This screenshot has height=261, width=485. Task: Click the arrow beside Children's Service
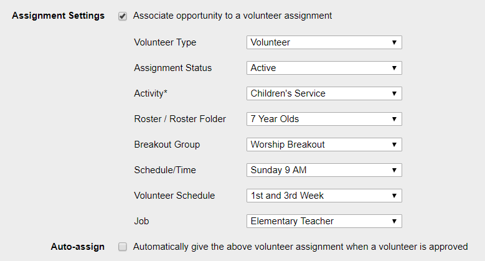pyautogui.click(x=394, y=93)
